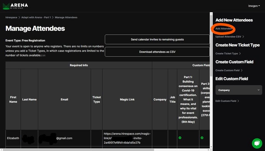Click Magic Link column header

pyautogui.click(x=127, y=100)
